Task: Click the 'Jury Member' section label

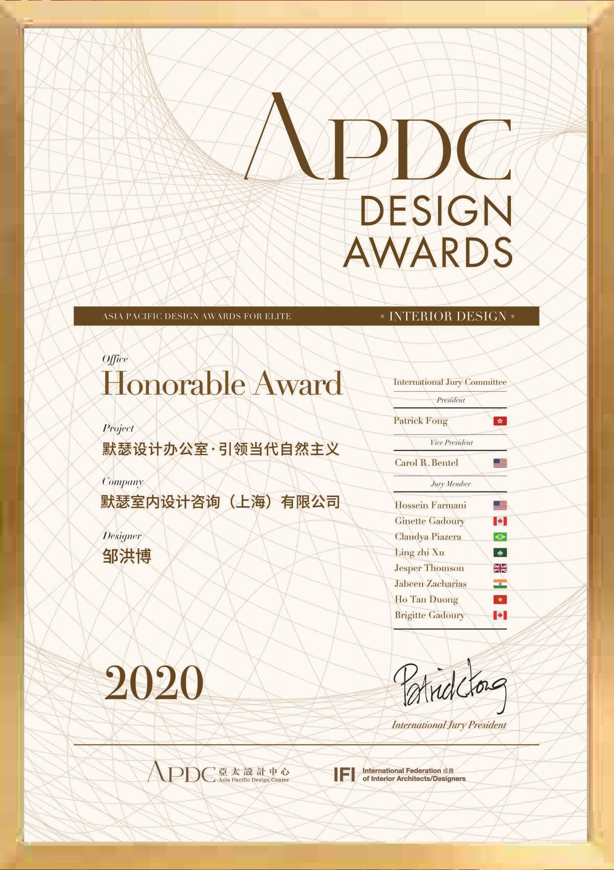Action: tap(451, 484)
